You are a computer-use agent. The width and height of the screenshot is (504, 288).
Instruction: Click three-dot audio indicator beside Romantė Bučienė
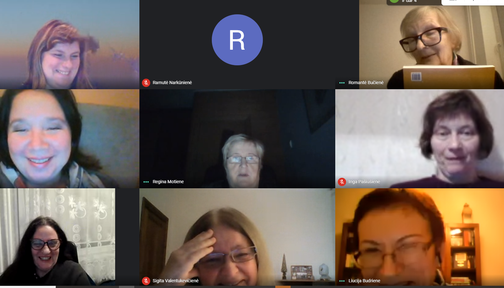point(342,83)
